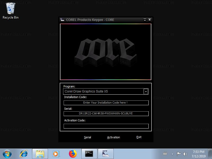212x159 pixels.
Task: Open the clock showing 7:53 PM
Action: click(x=198, y=154)
